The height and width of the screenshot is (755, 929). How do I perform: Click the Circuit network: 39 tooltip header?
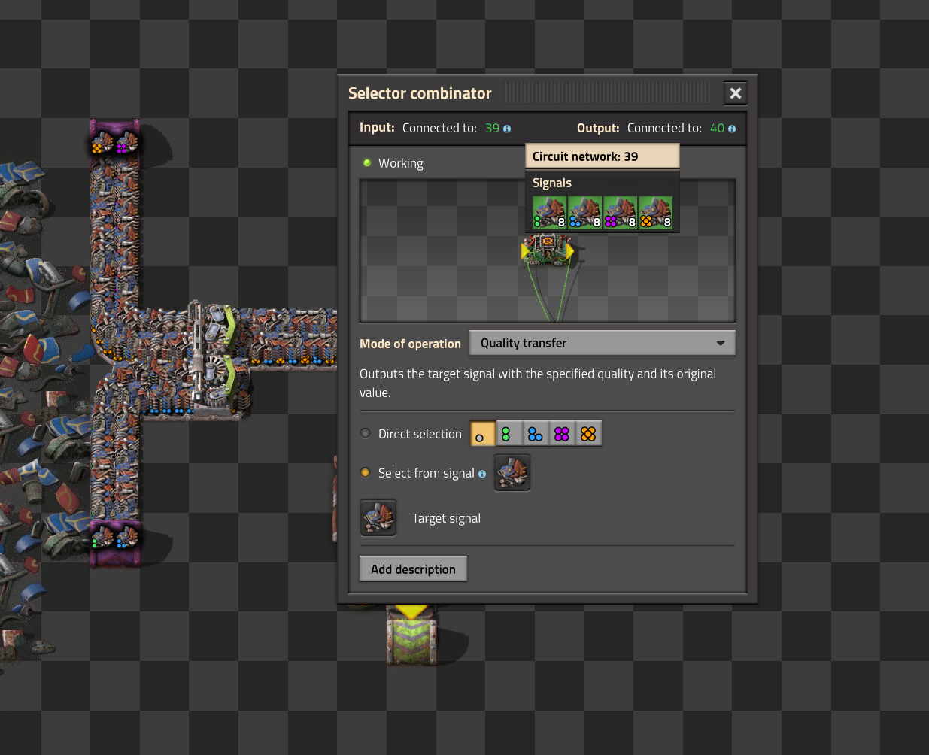point(602,156)
